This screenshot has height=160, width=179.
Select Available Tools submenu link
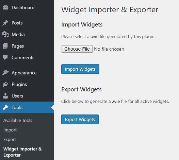[18, 121]
